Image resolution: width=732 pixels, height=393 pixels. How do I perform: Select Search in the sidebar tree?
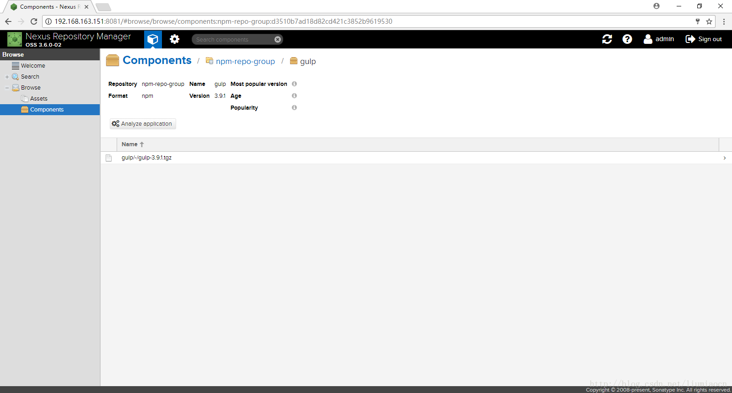[30, 77]
